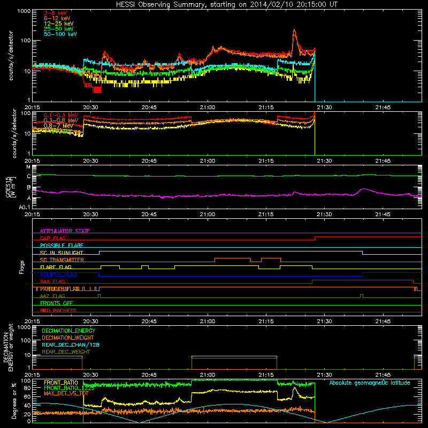Click the 1000 tick label on keV panel
Screen dimensions: 428x428
pyautogui.click(x=24, y=11)
